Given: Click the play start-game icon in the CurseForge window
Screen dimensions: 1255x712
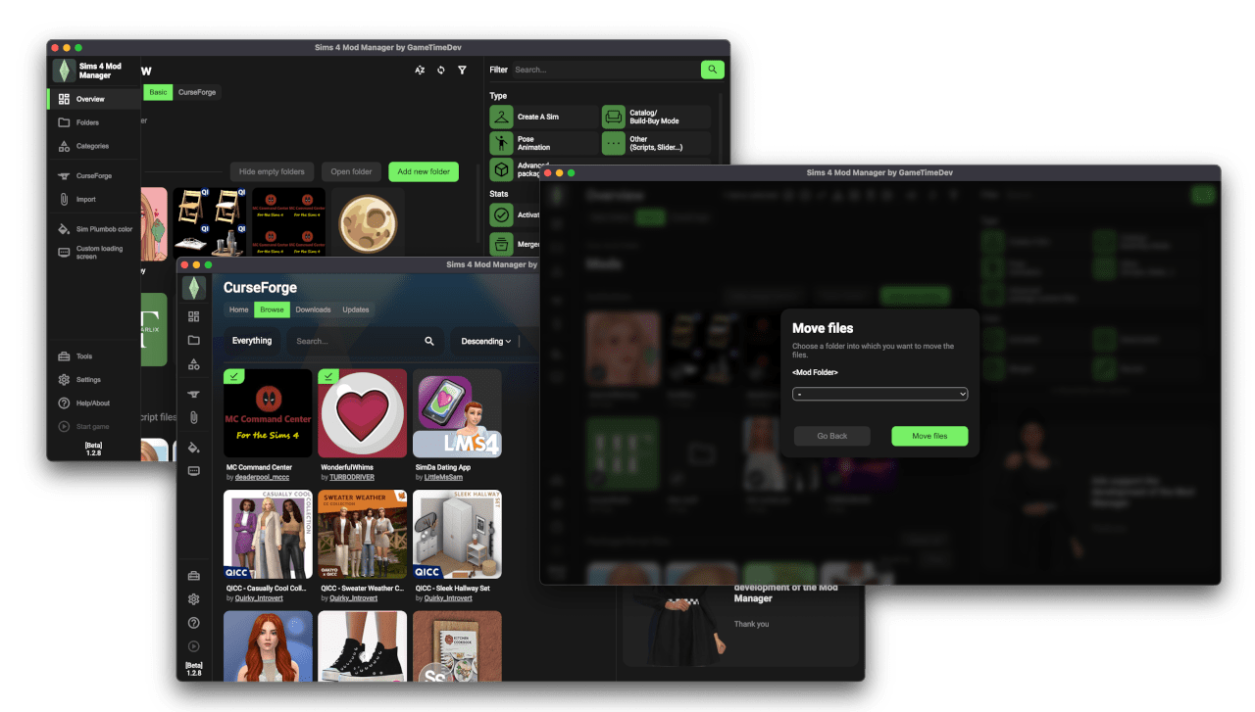Looking at the screenshot, I should pyautogui.click(x=194, y=646).
